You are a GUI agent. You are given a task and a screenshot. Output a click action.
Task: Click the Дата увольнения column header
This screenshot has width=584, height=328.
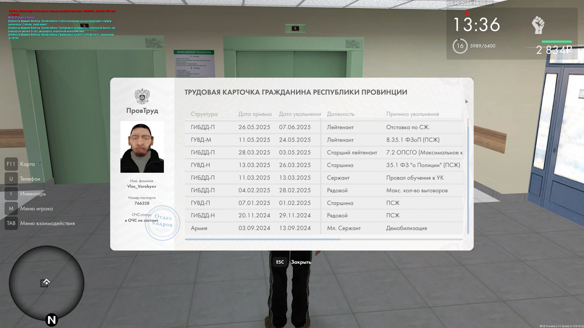[300, 114]
